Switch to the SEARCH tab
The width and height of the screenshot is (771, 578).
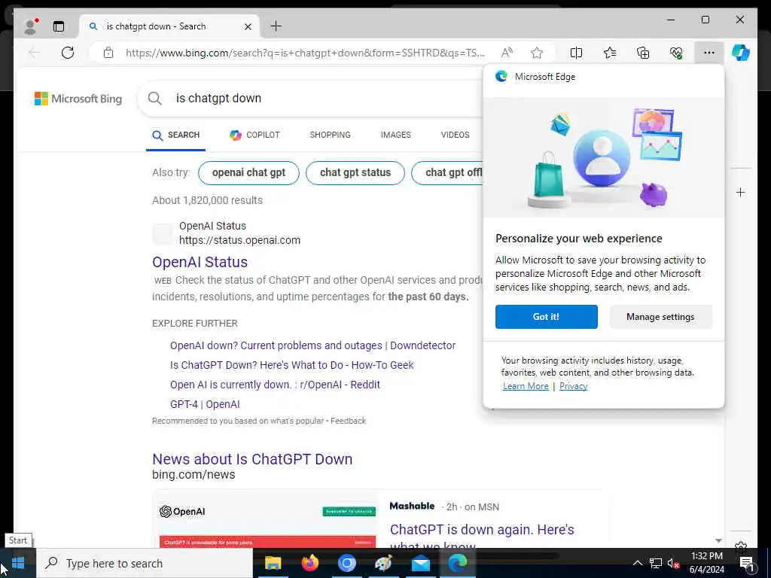pyautogui.click(x=175, y=135)
